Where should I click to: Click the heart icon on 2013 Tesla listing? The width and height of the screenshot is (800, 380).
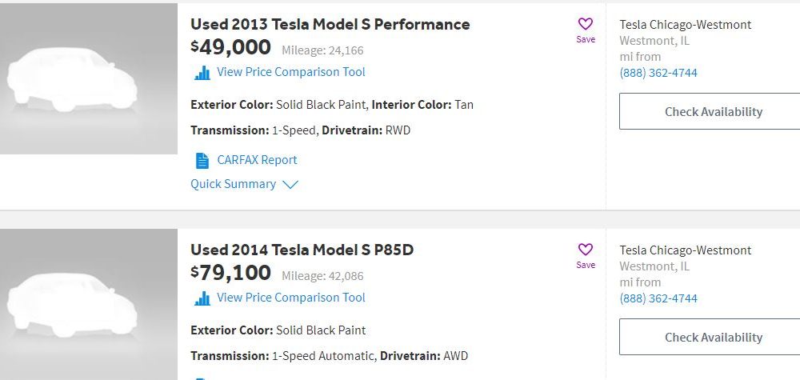click(x=586, y=24)
